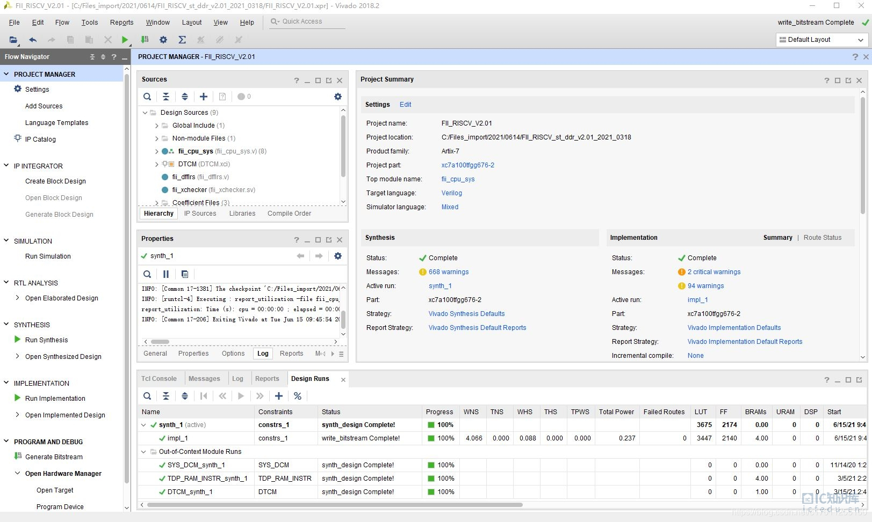Open xc7a100tfgg676-2 project part link
This screenshot has width=872, height=522.
468,165
